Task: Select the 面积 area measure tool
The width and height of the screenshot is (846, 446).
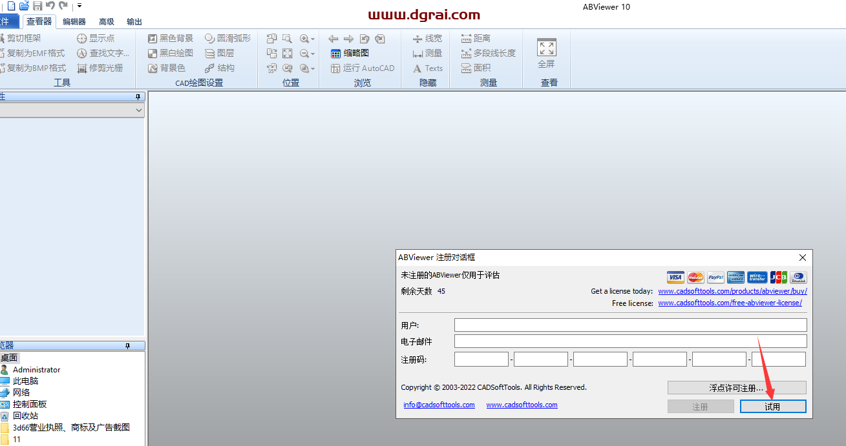Action: (476, 68)
